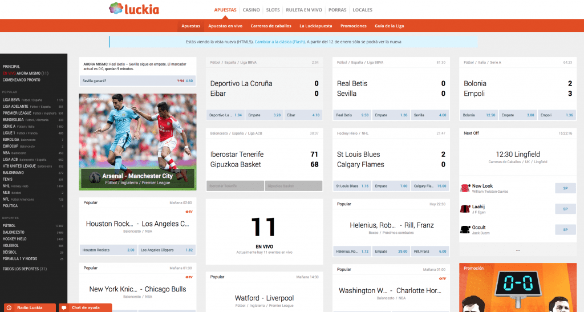Open NBA in sidebar
The height and width of the screenshot is (312, 584).
pos(33,153)
